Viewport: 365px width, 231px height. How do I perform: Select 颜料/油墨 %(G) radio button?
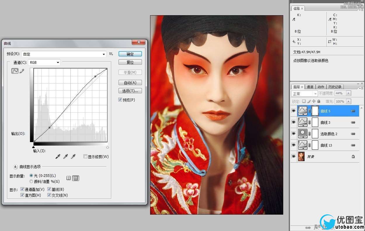[x=31, y=181]
